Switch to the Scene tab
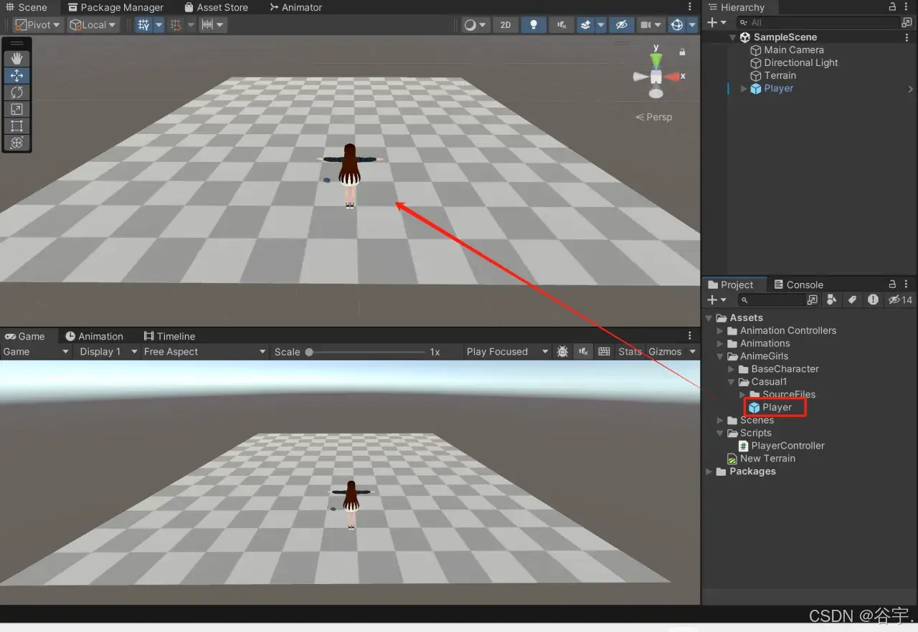 click(26, 7)
